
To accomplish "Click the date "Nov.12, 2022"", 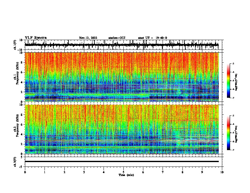I will click(88, 38).
